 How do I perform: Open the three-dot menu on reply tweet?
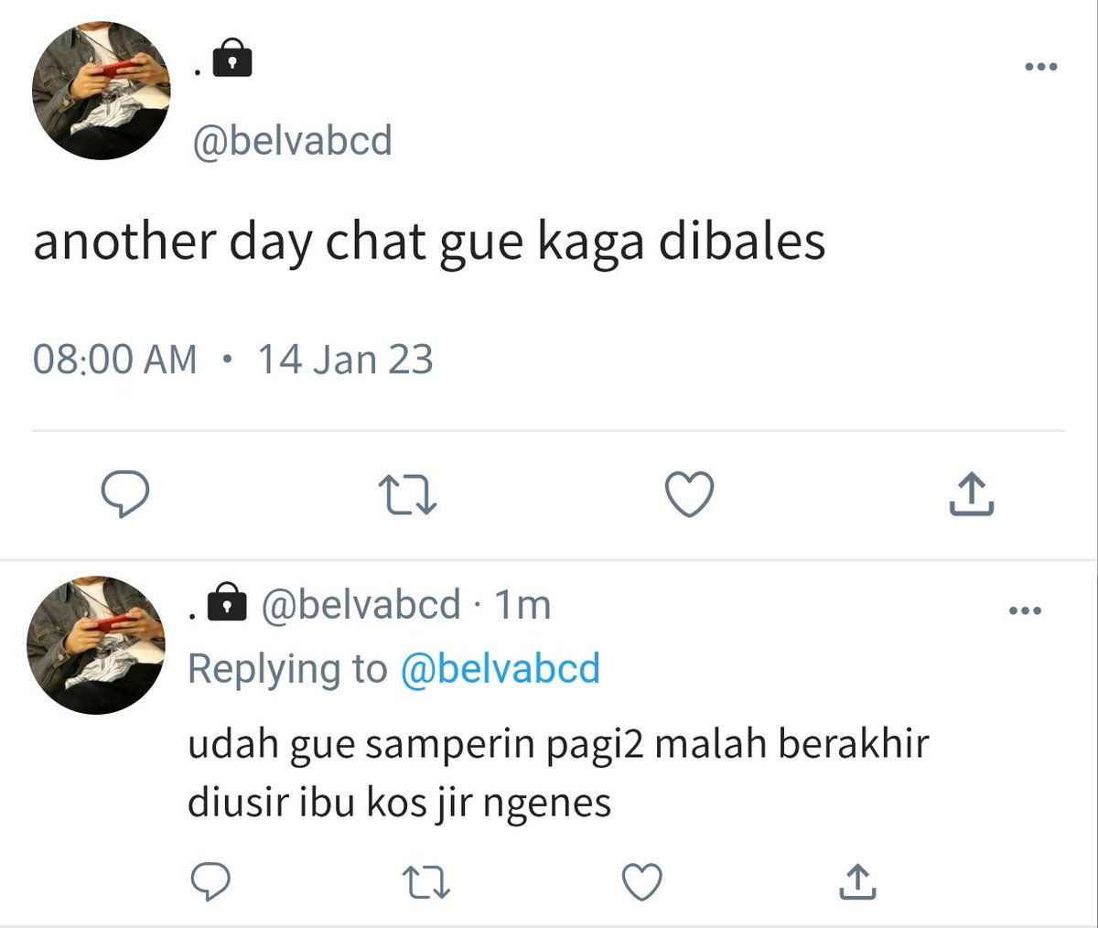click(1025, 610)
